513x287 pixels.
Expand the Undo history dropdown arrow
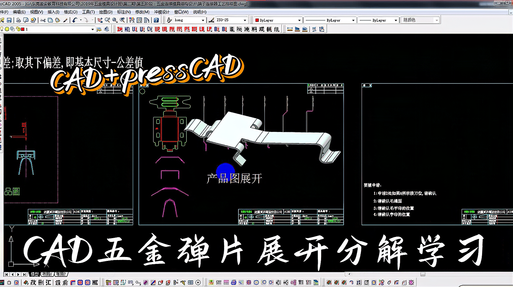pos(80,20)
